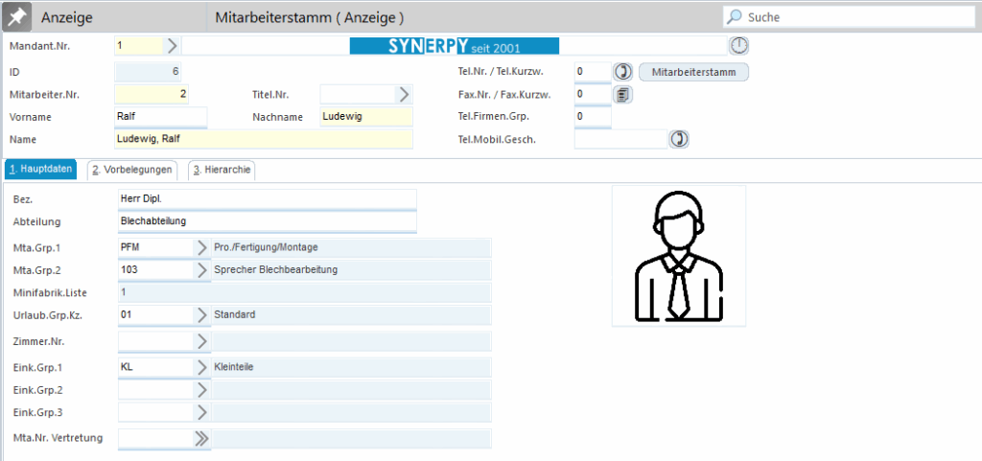Open the Hierarchie tab
This screenshot has width=982, height=461.
pos(222,170)
